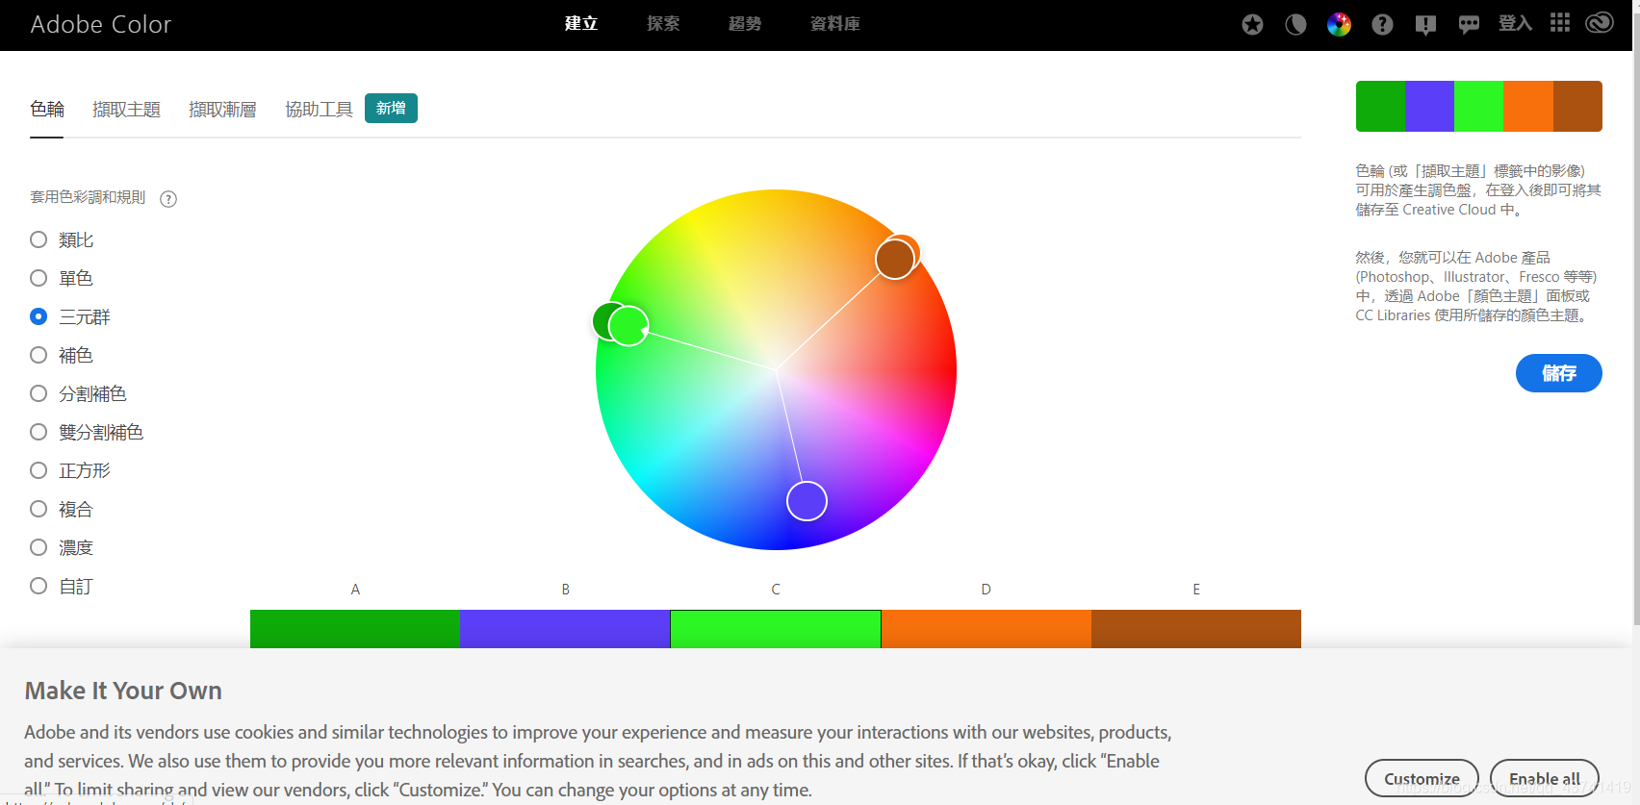This screenshot has height=805, width=1640.
Task: Open the star favorites icon in header
Action: tap(1252, 24)
